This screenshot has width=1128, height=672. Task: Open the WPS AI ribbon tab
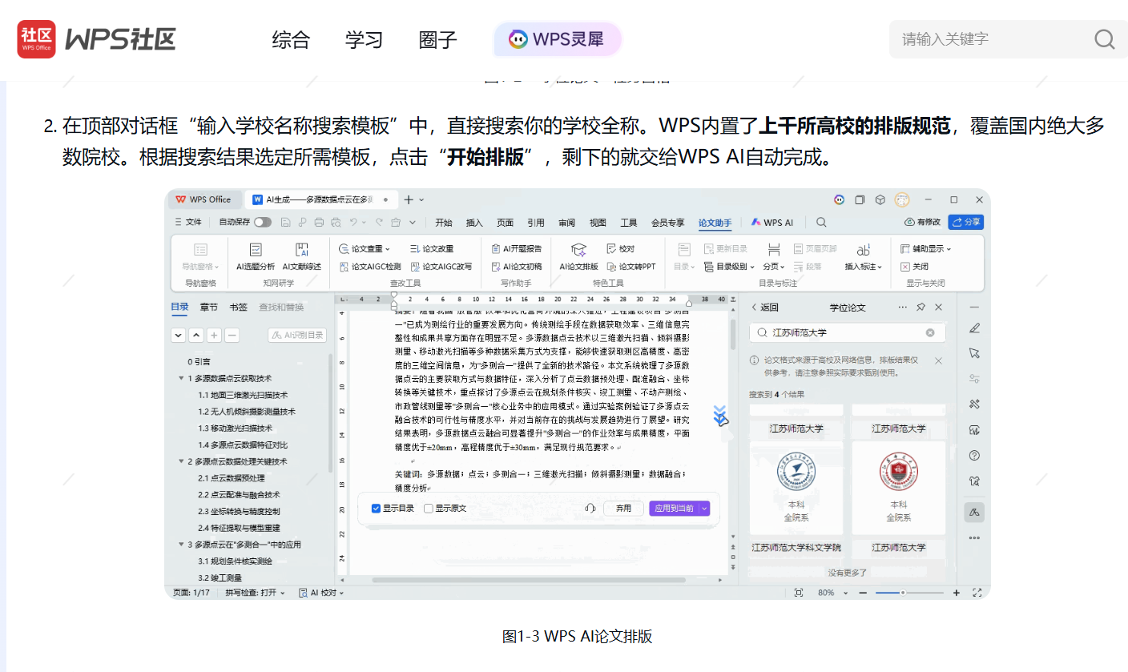(x=771, y=223)
